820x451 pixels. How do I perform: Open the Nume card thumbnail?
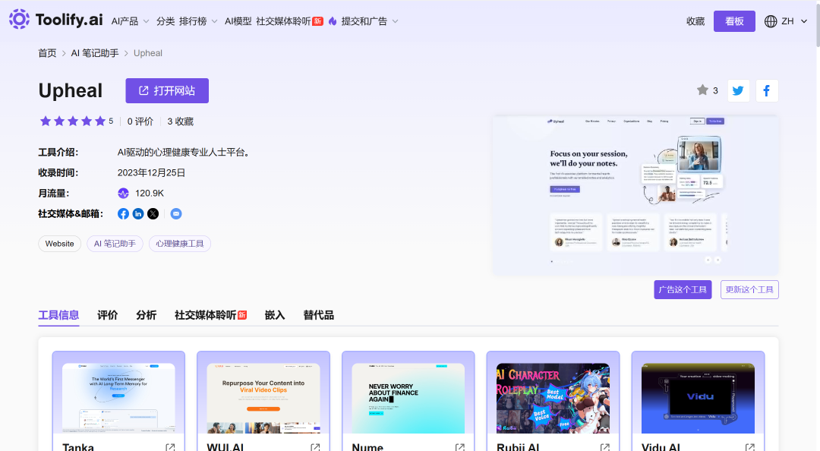tap(408, 398)
